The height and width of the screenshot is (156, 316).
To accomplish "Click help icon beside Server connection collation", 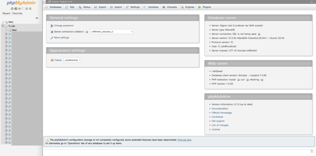I will [x=87, y=32].
